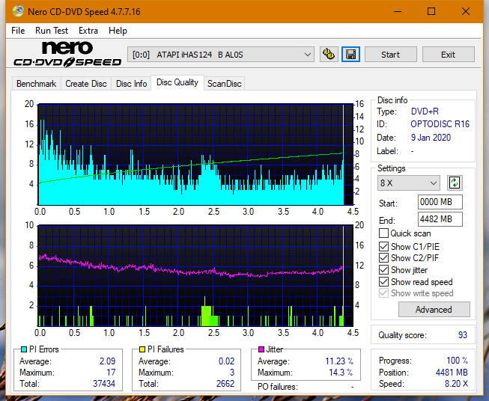
Task: Open the File menu
Action: click(18, 31)
